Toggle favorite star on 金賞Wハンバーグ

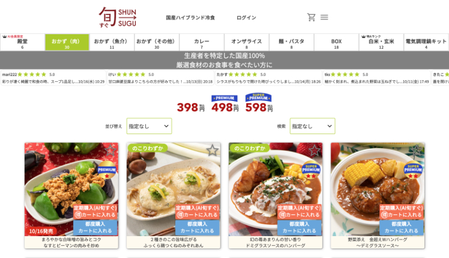[x=416, y=150]
